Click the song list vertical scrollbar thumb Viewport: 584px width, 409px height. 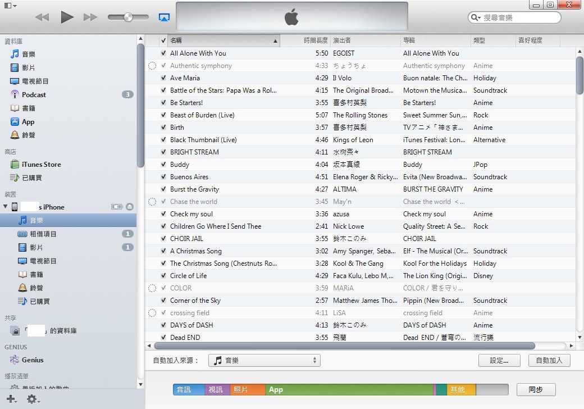pos(580,75)
